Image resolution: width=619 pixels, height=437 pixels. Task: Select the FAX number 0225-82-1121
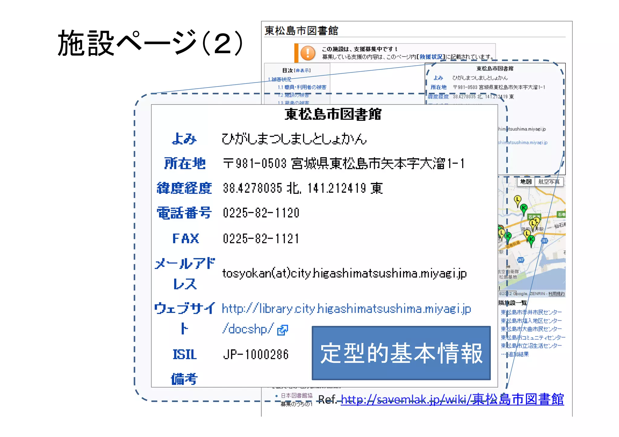coord(261,238)
